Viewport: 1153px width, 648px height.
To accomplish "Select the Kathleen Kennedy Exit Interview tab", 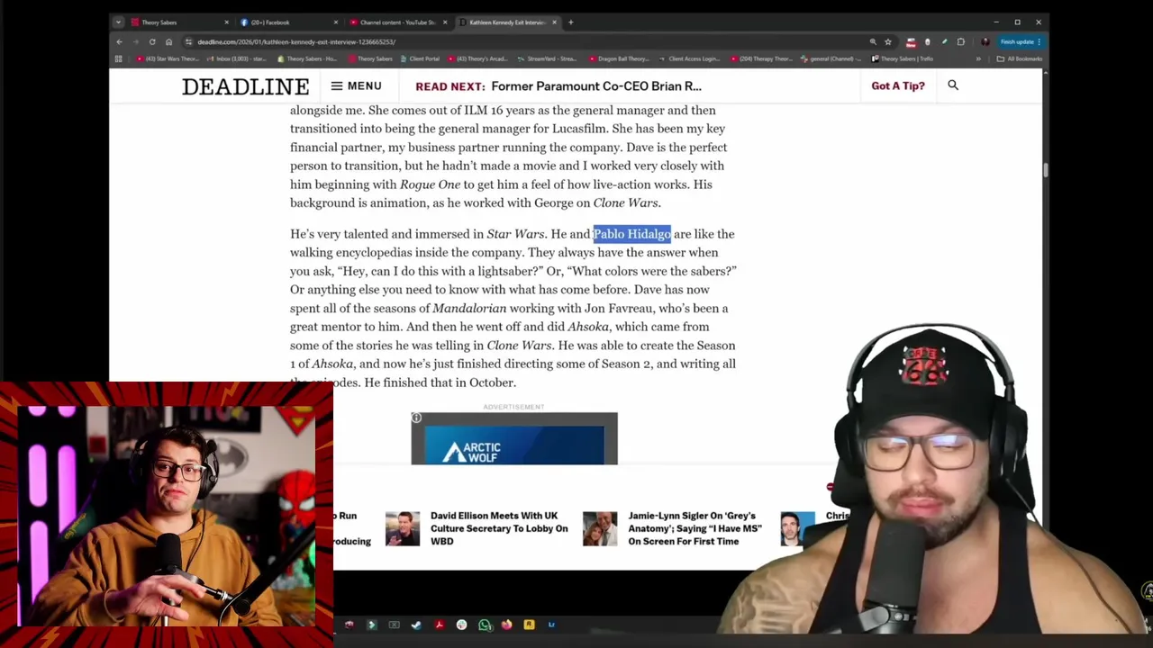I will pyautogui.click(x=506, y=22).
